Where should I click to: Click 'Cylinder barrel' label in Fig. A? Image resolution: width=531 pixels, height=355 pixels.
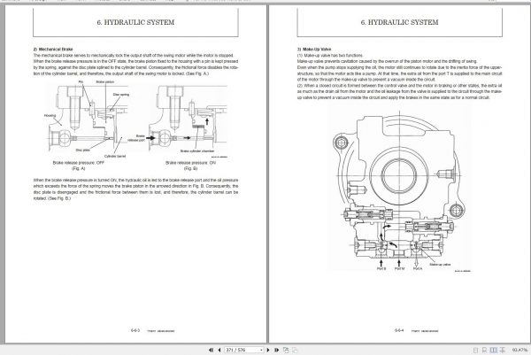115,156
